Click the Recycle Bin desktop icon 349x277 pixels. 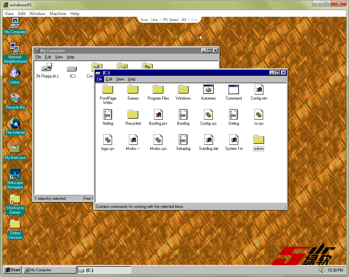[x=15, y=99]
